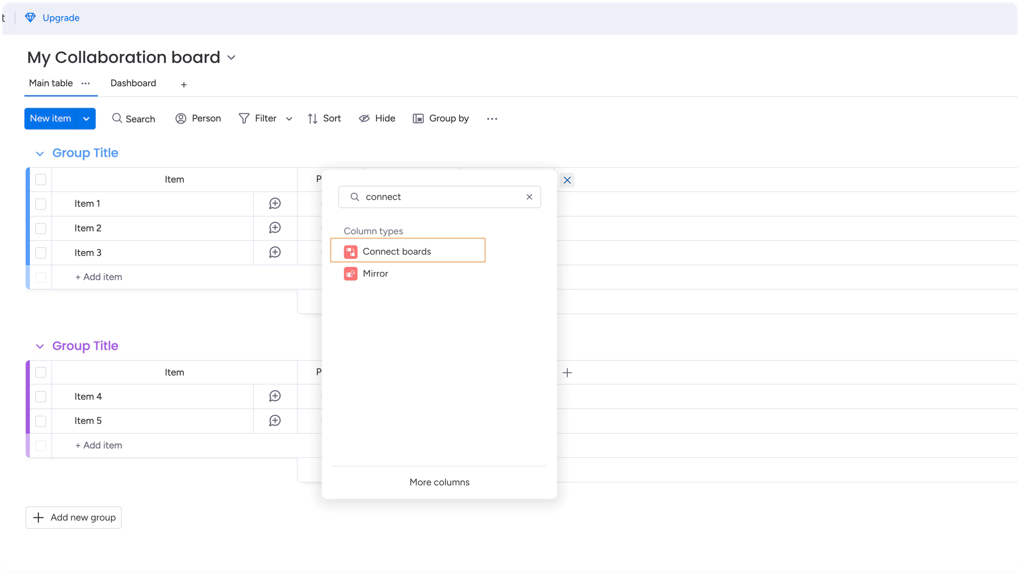Choose the Mirror column type
The width and height of the screenshot is (1020, 575).
pyautogui.click(x=375, y=274)
